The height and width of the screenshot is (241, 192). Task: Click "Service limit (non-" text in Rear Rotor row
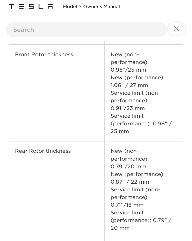[x=135, y=190]
